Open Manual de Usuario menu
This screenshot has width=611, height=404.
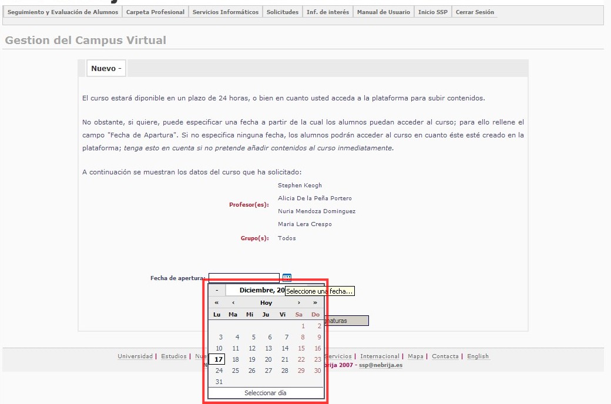click(384, 12)
